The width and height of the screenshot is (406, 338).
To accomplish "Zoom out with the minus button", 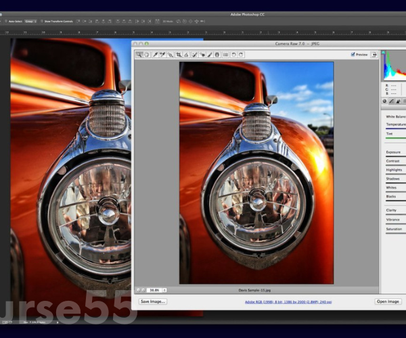I will point(138,290).
